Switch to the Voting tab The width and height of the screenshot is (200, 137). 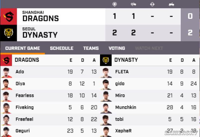pyautogui.click(x=117, y=48)
